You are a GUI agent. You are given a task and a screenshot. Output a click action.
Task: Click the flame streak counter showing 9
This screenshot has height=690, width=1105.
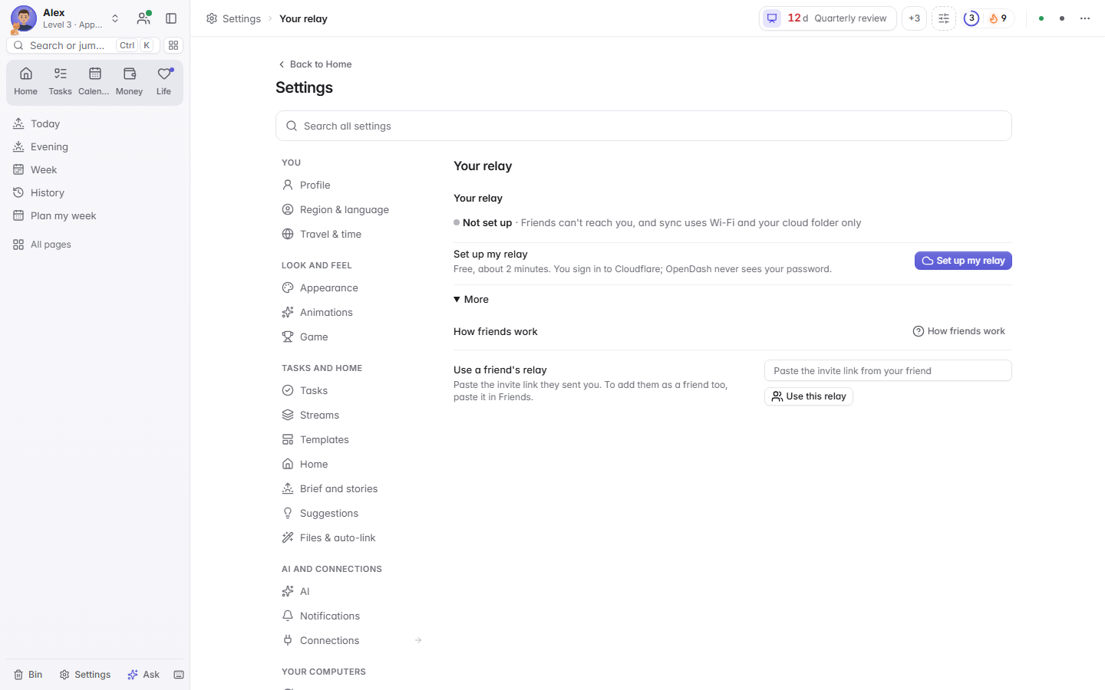tap(998, 18)
